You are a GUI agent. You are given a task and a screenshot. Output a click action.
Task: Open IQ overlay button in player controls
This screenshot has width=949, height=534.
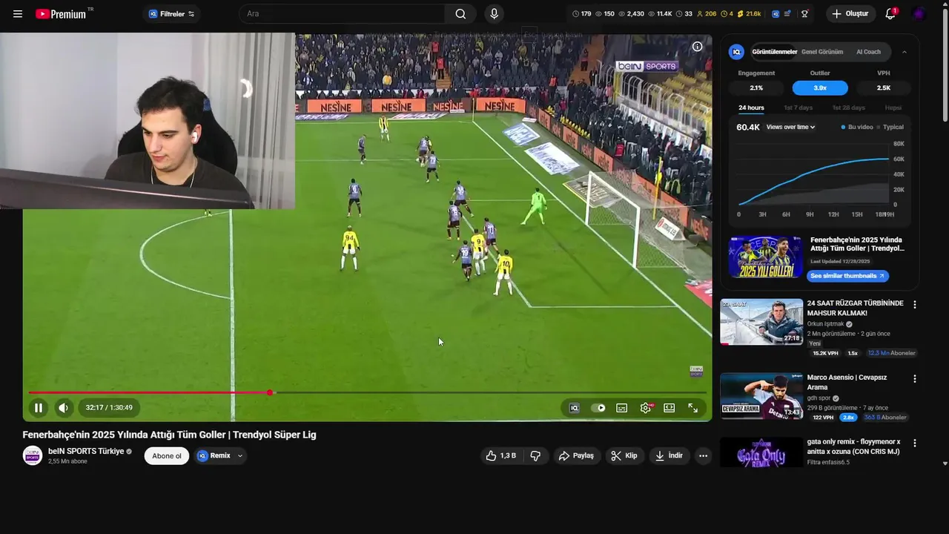click(574, 407)
